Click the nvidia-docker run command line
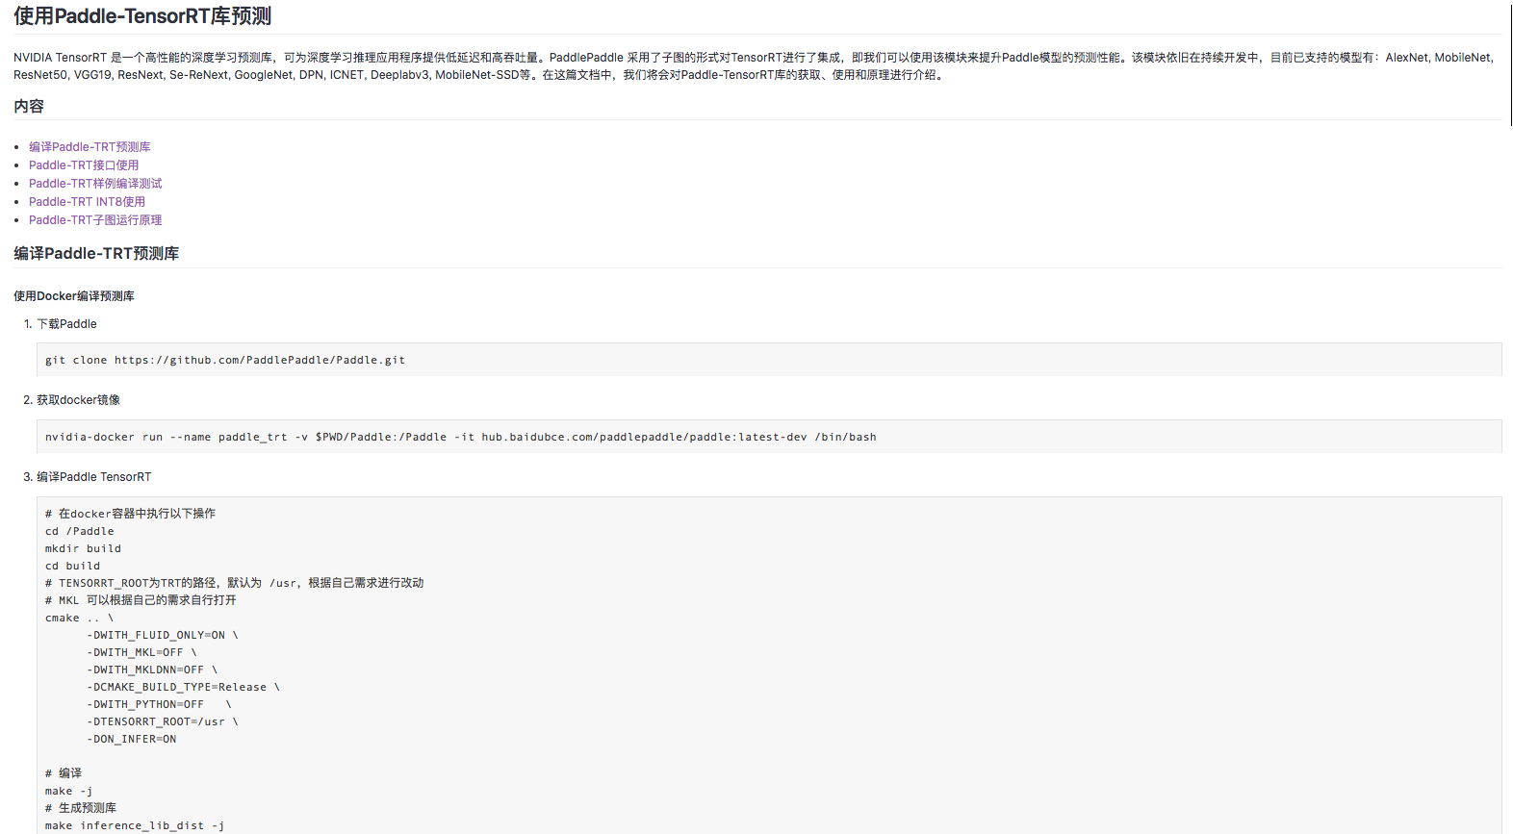The height and width of the screenshot is (834, 1513). pos(461,438)
